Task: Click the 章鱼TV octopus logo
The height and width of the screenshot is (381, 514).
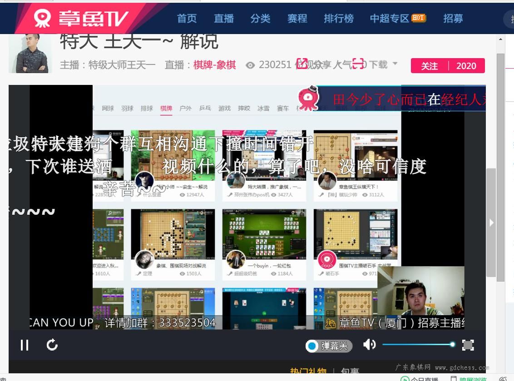Action: tap(81, 18)
